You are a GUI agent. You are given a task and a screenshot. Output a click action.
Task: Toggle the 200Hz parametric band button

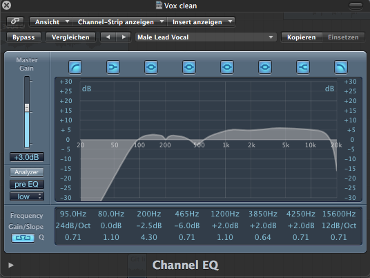(151, 67)
